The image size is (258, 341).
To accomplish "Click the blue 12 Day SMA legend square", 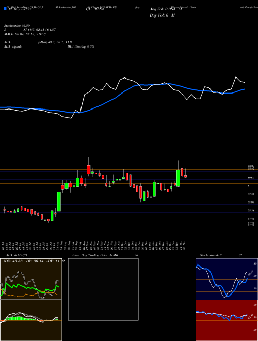I will tap(5, 9).
